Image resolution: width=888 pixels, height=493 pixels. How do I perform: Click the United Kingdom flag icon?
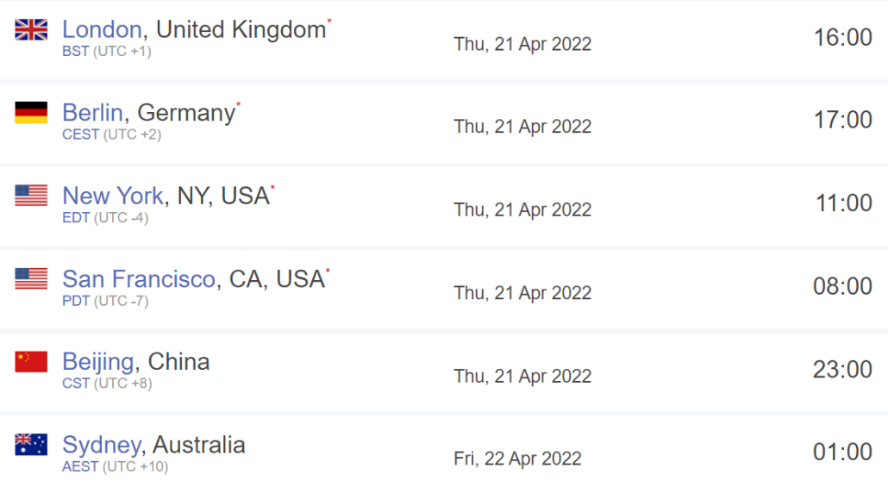[x=31, y=29]
